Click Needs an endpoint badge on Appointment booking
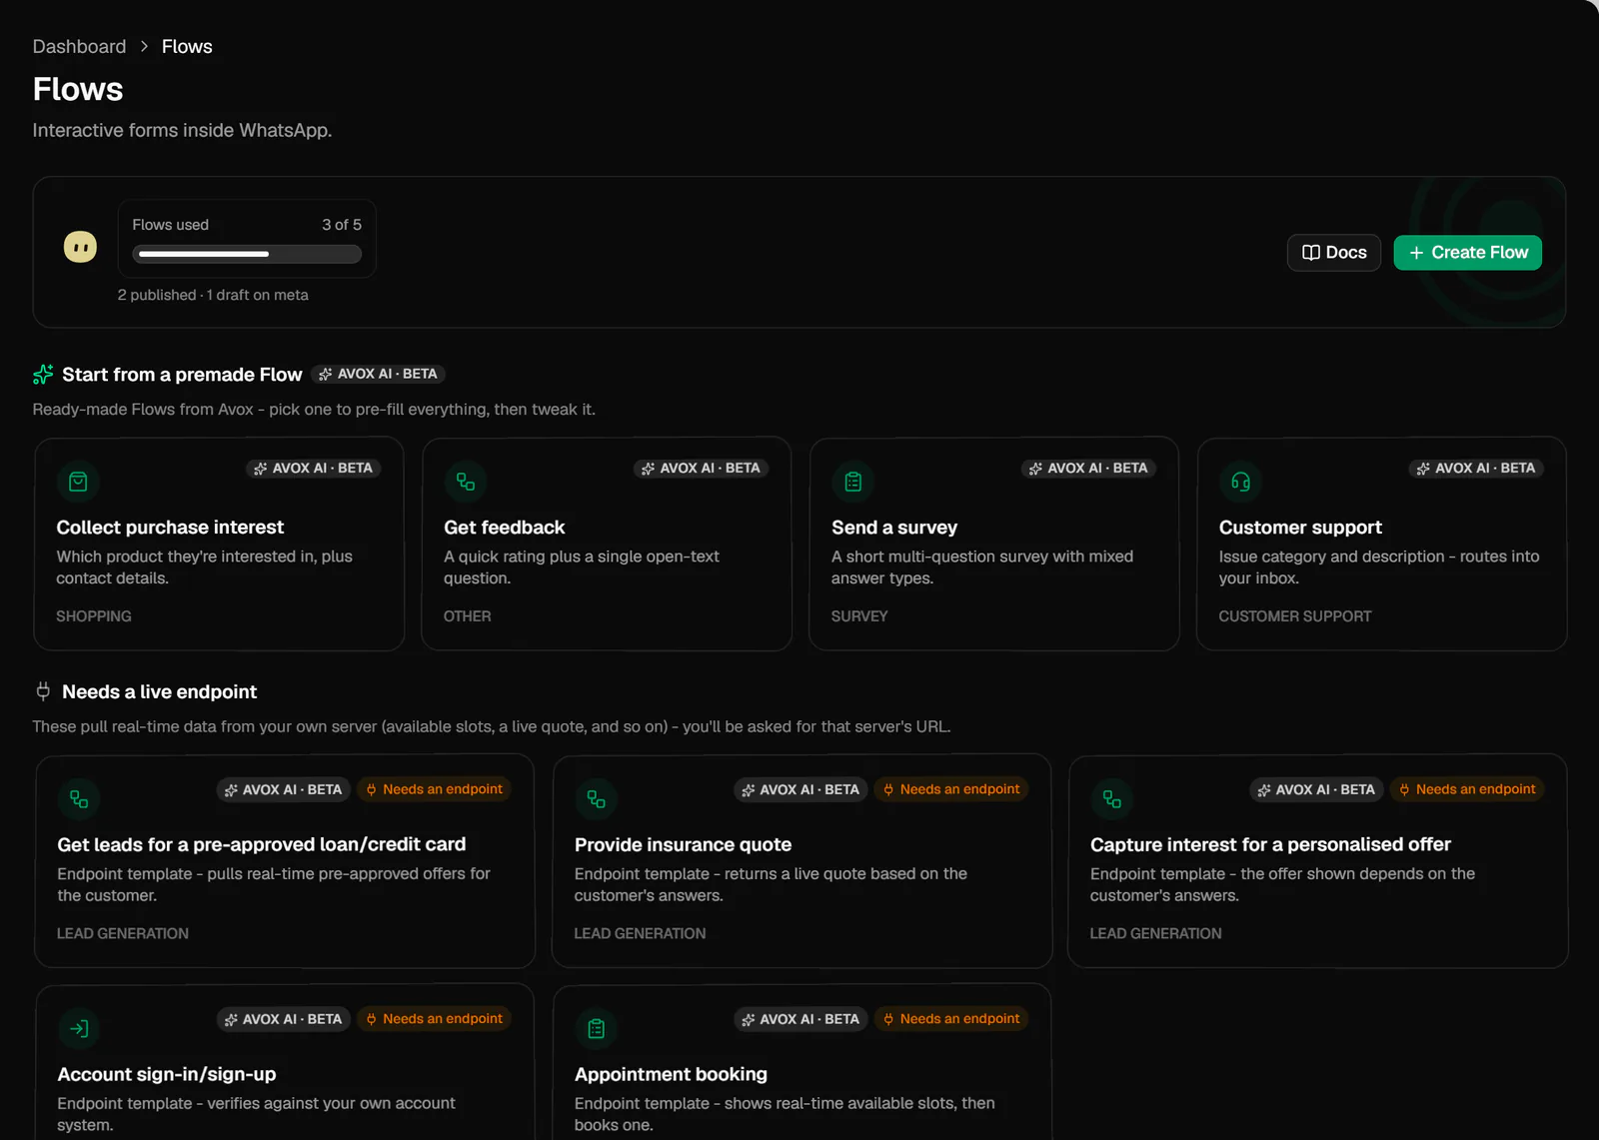Screen dimensions: 1599x1140 coord(951,1019)
